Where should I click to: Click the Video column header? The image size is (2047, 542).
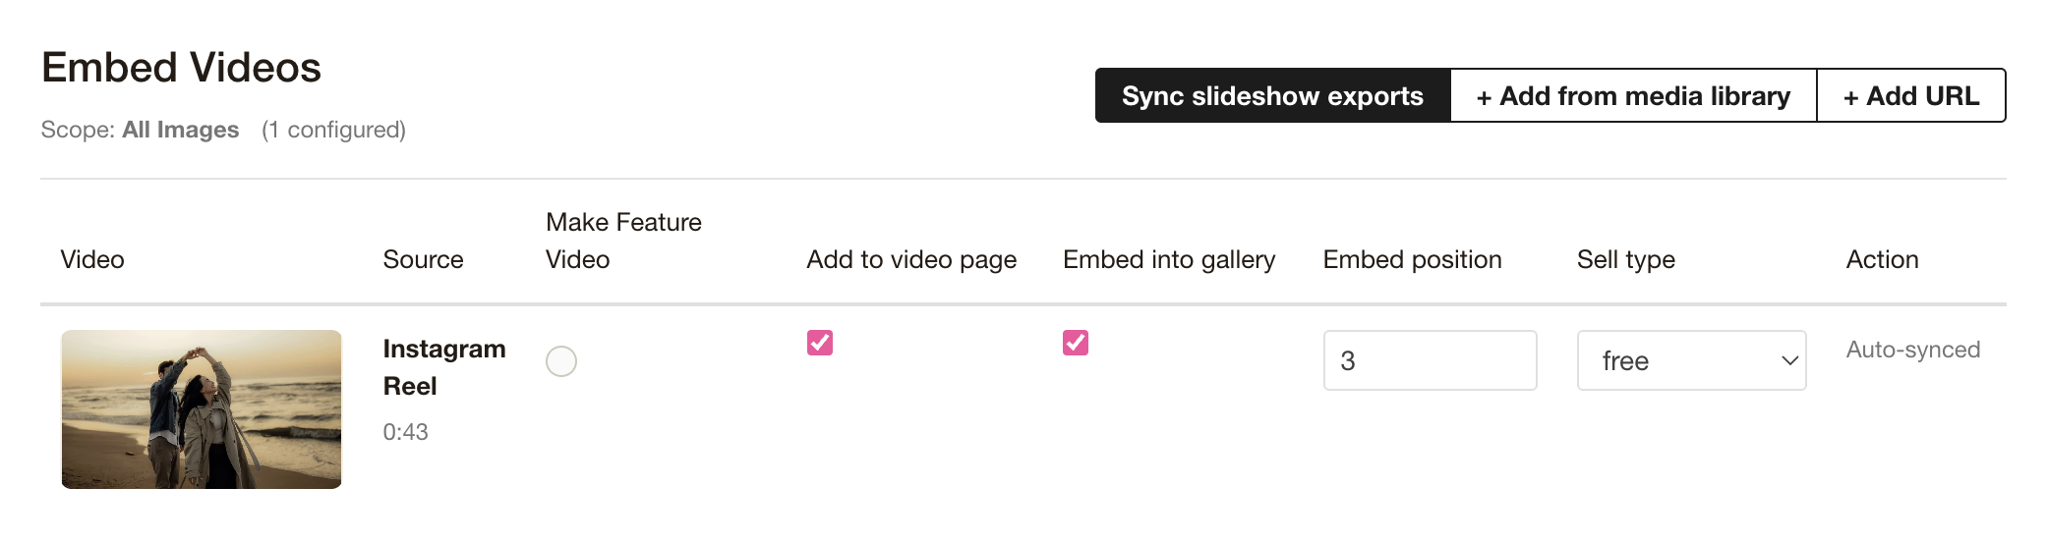coord(92,259)
